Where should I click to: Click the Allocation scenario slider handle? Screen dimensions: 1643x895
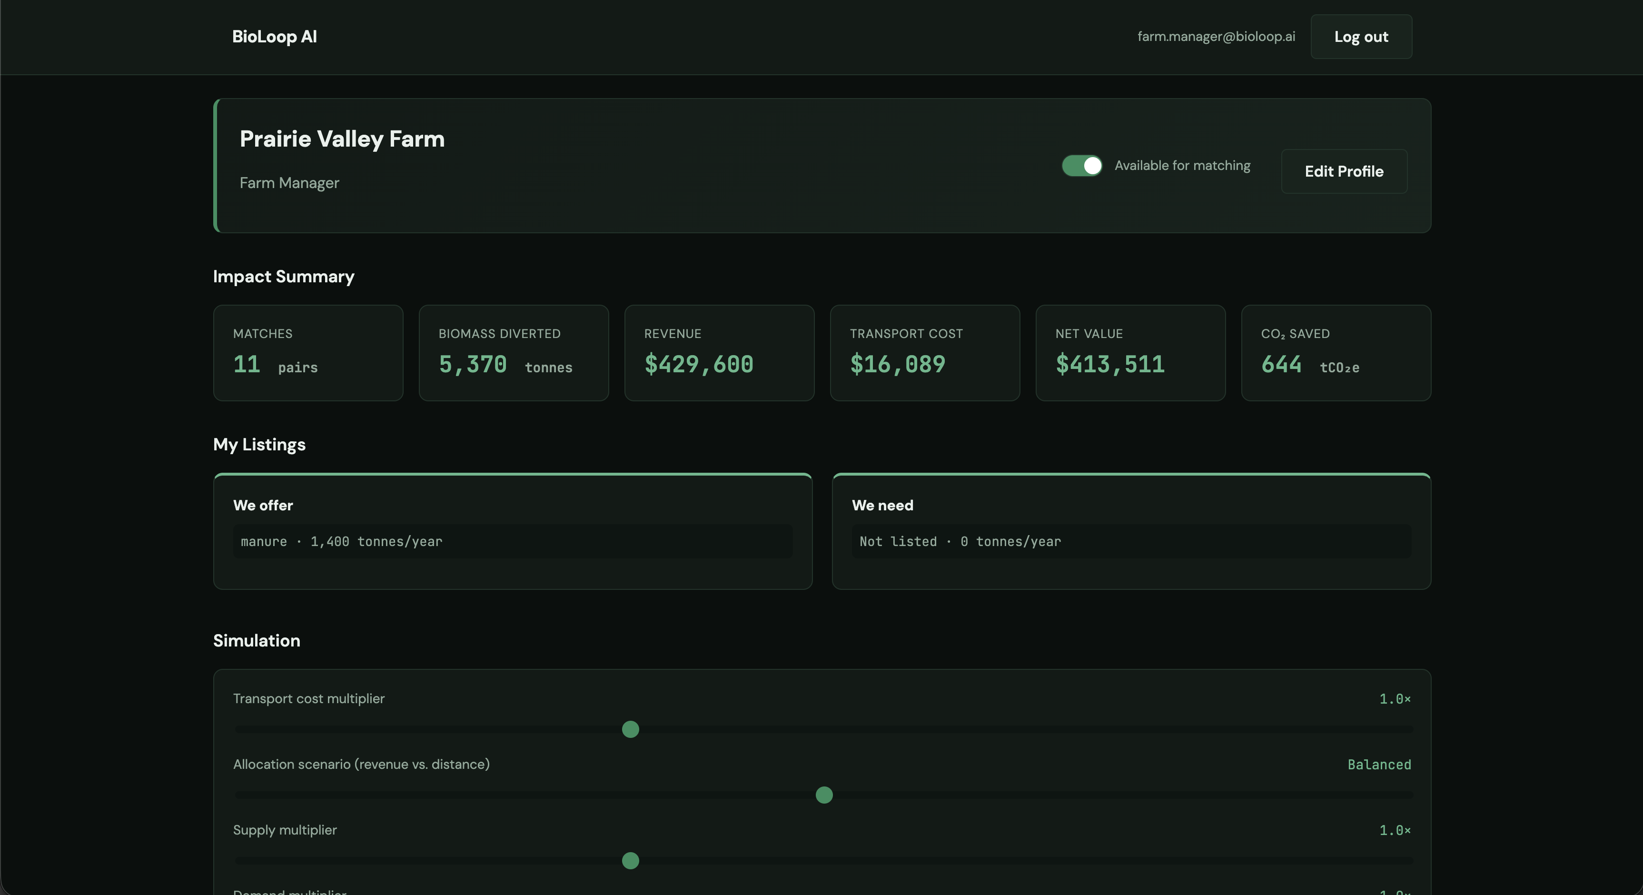tap(824, 795)
